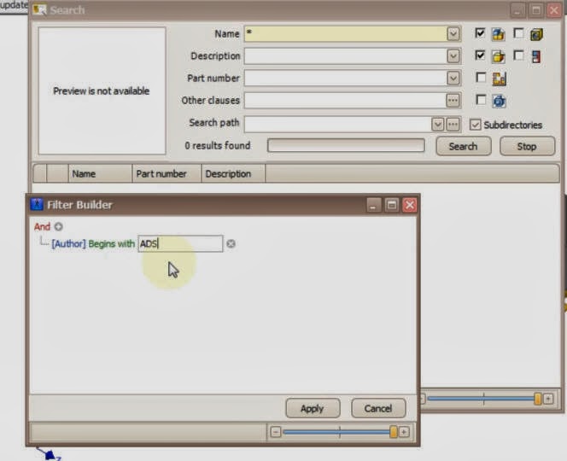This screenshot has width=567, height=461.
Task: Click the Stop button
Action: tap(527, 146)
